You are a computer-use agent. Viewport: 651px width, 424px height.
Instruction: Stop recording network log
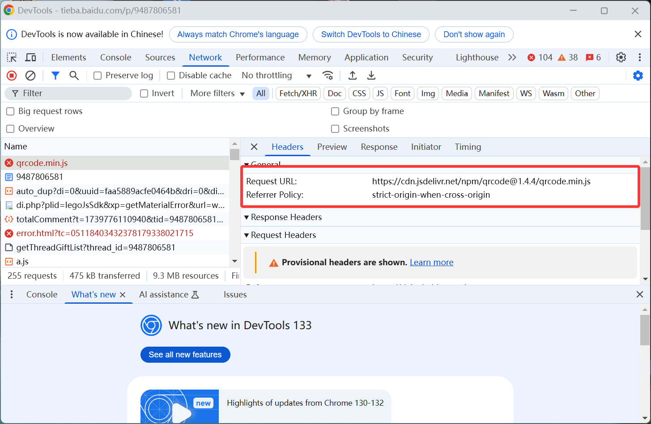click(x=12, y=76)
